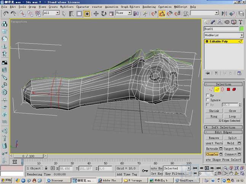
Task: Click the Box01 object name field
Action: click(x=221, y=29)
